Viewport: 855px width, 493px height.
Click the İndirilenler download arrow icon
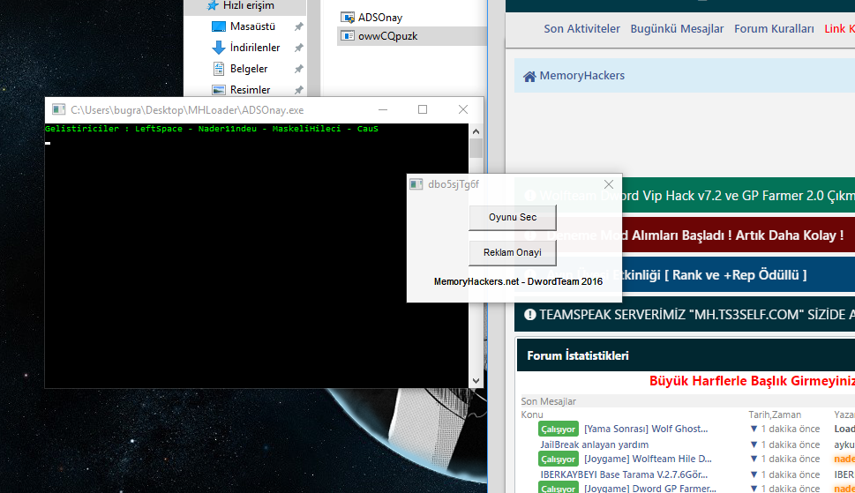(x=219, y=48)
